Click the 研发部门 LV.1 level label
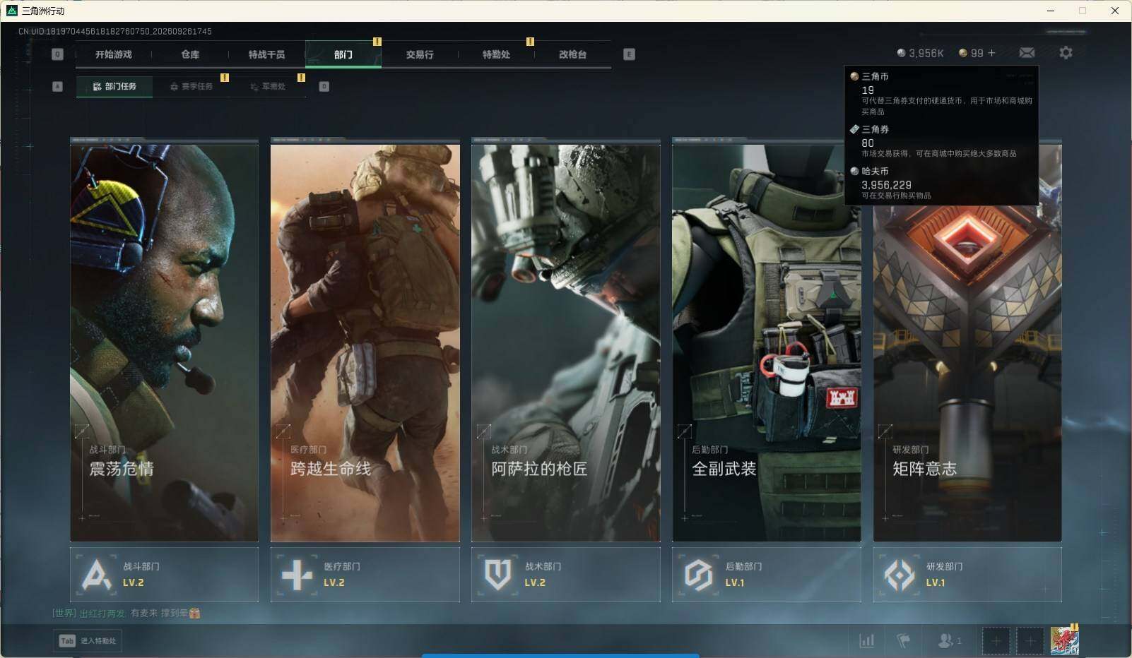This screenshot has height=658, width=1132. click(935, 582)
